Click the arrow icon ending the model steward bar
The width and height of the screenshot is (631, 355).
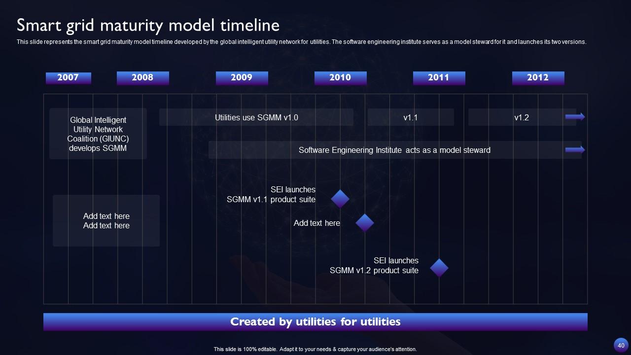point(575,149)
